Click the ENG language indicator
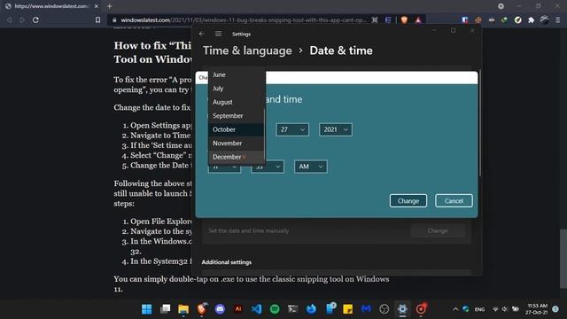 coord(479,309)
